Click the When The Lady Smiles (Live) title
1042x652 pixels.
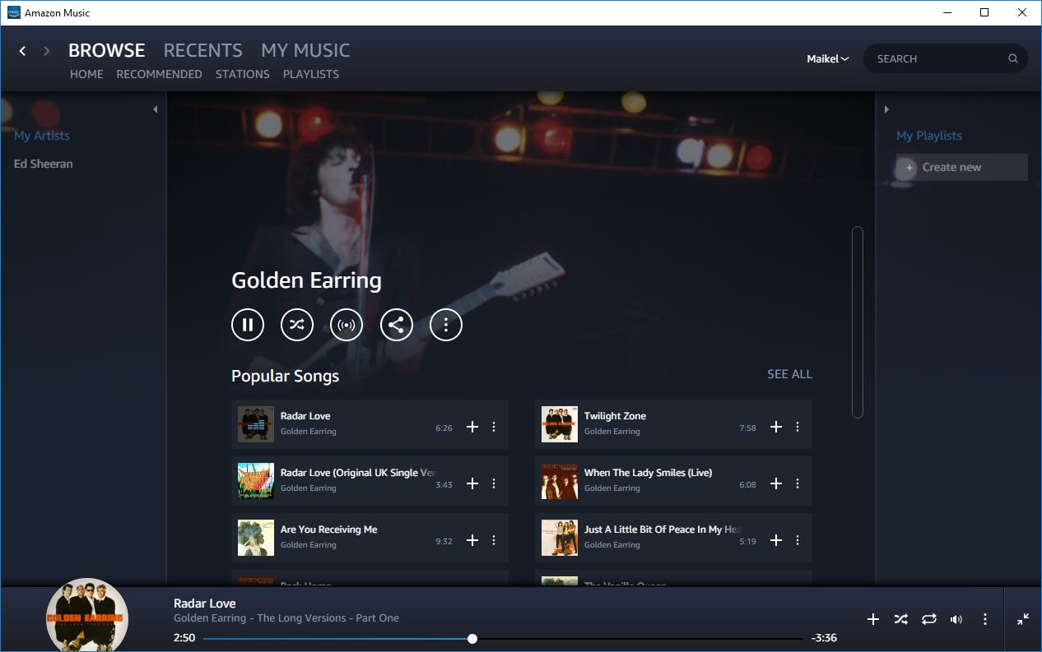pos(649,473)
